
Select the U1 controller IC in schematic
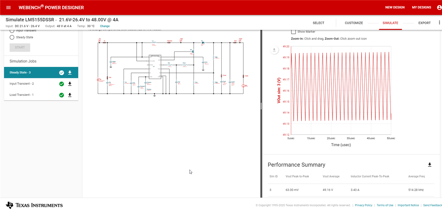pyautogui.click(x=155, y=67)
